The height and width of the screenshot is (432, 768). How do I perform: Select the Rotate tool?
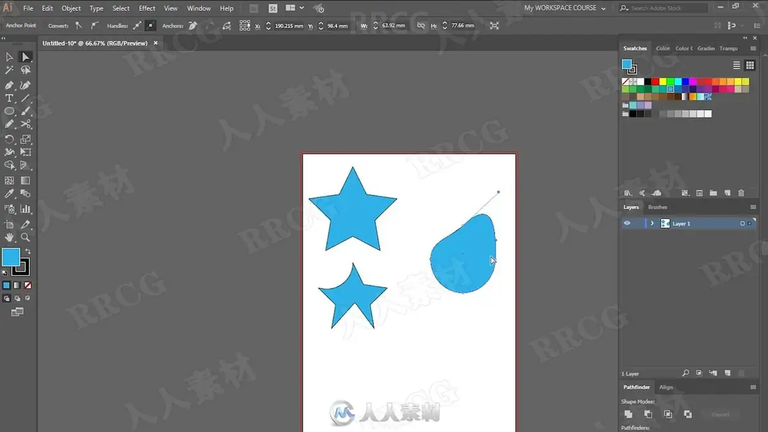10,139
